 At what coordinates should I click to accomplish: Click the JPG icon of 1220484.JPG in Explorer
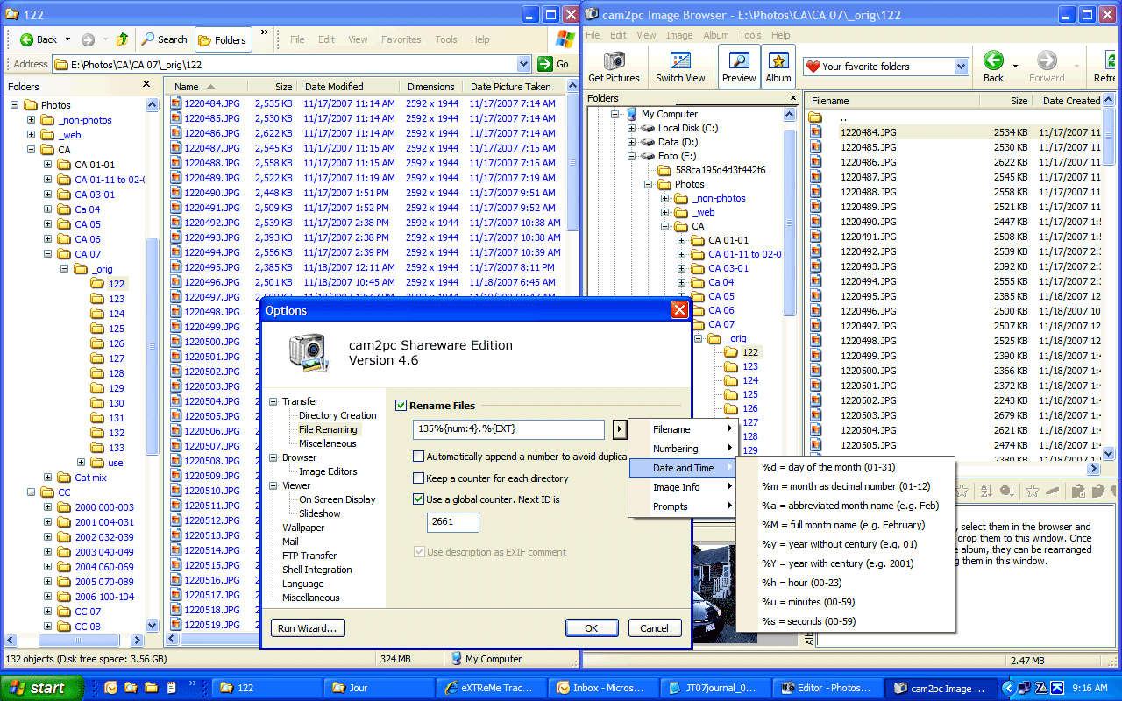[x=176, y=103]
